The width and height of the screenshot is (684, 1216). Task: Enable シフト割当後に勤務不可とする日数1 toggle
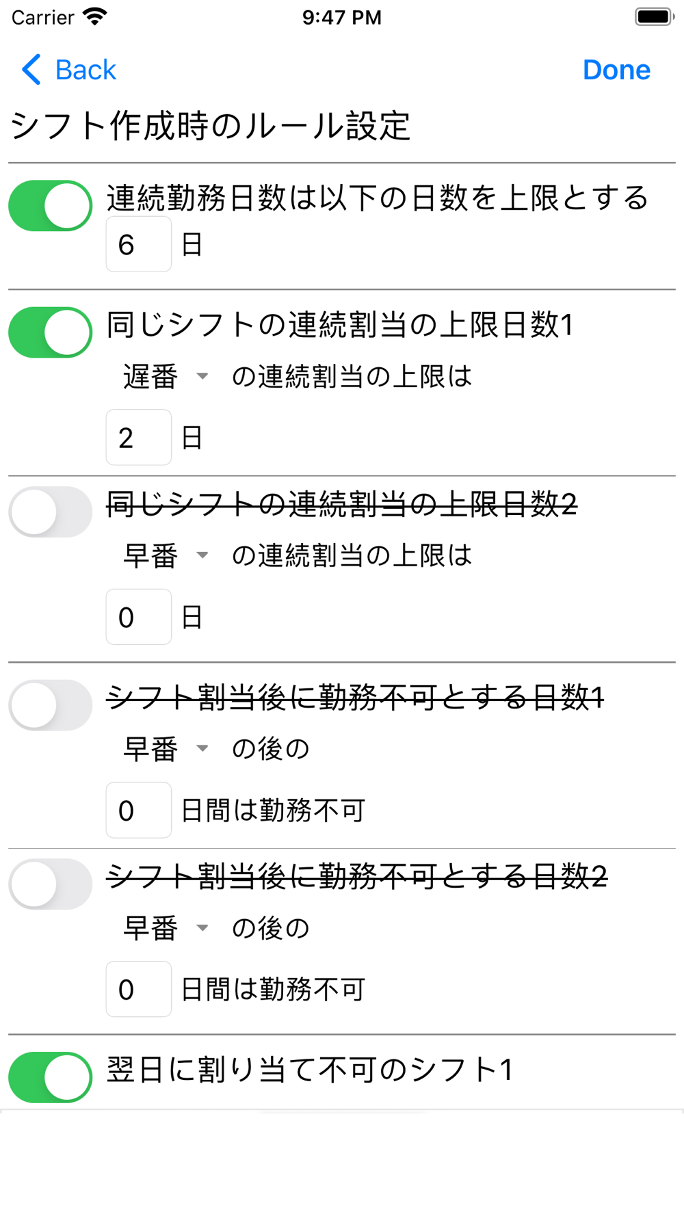(x=51, y=705)
